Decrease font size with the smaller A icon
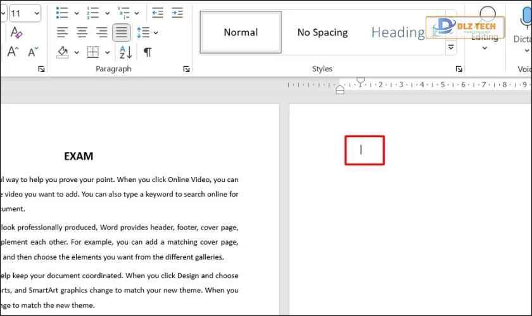This screenshot has width=532, height=316. tap(33, 52)
